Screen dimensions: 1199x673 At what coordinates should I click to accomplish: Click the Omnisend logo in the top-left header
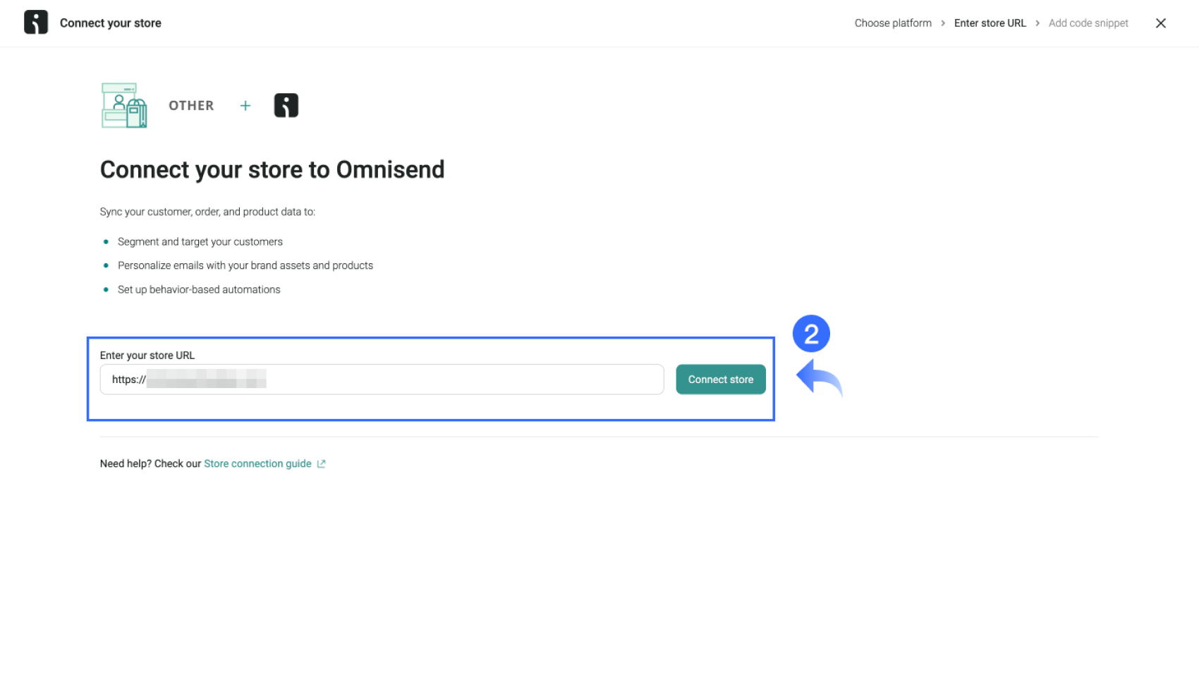tap(36, 22)
